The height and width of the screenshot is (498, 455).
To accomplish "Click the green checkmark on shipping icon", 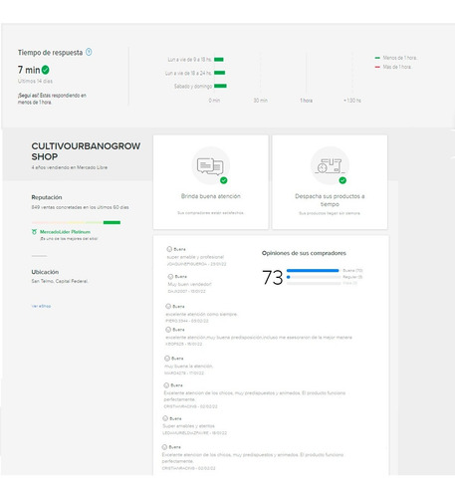I will click(x=342, y=180).
